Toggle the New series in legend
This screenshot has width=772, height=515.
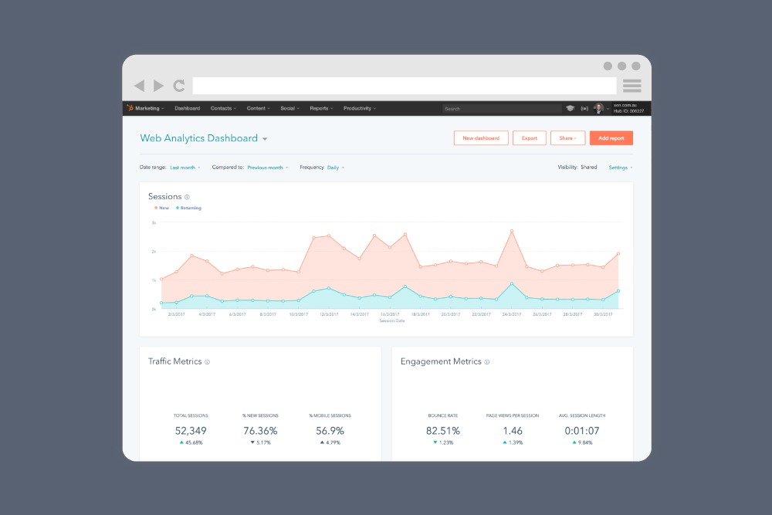coord(161,208)
